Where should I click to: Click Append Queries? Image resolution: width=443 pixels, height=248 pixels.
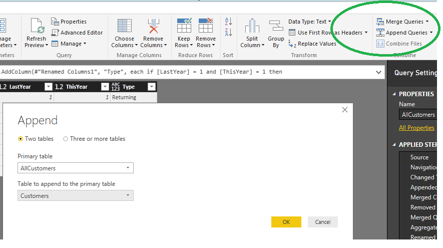click(402, 33)
